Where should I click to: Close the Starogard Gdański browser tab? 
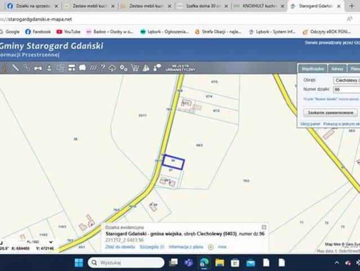[x=339, y=6]
